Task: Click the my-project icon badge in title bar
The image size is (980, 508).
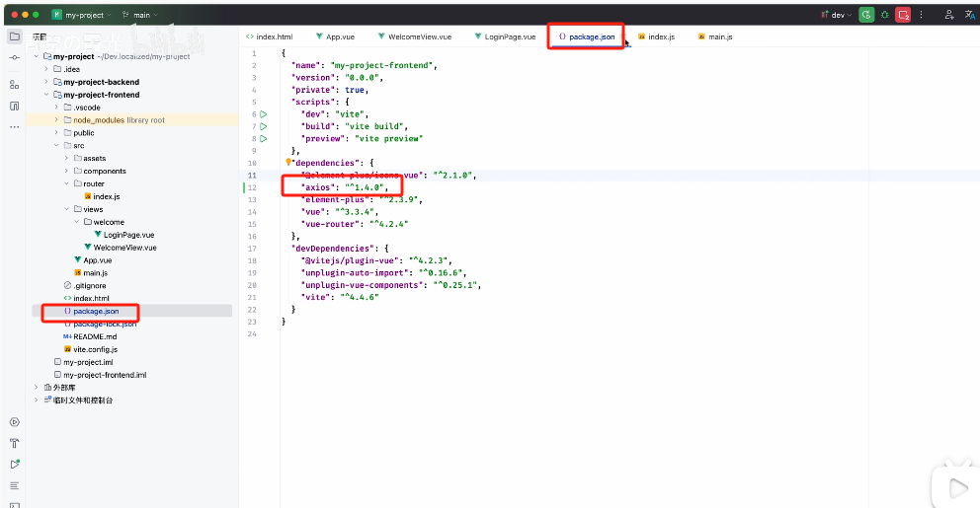Action: (x=57, y=15)
